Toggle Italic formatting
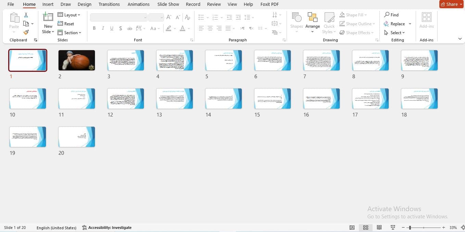Screen dimensions: 465x232 pyautogui.click(x=103, y=28)
